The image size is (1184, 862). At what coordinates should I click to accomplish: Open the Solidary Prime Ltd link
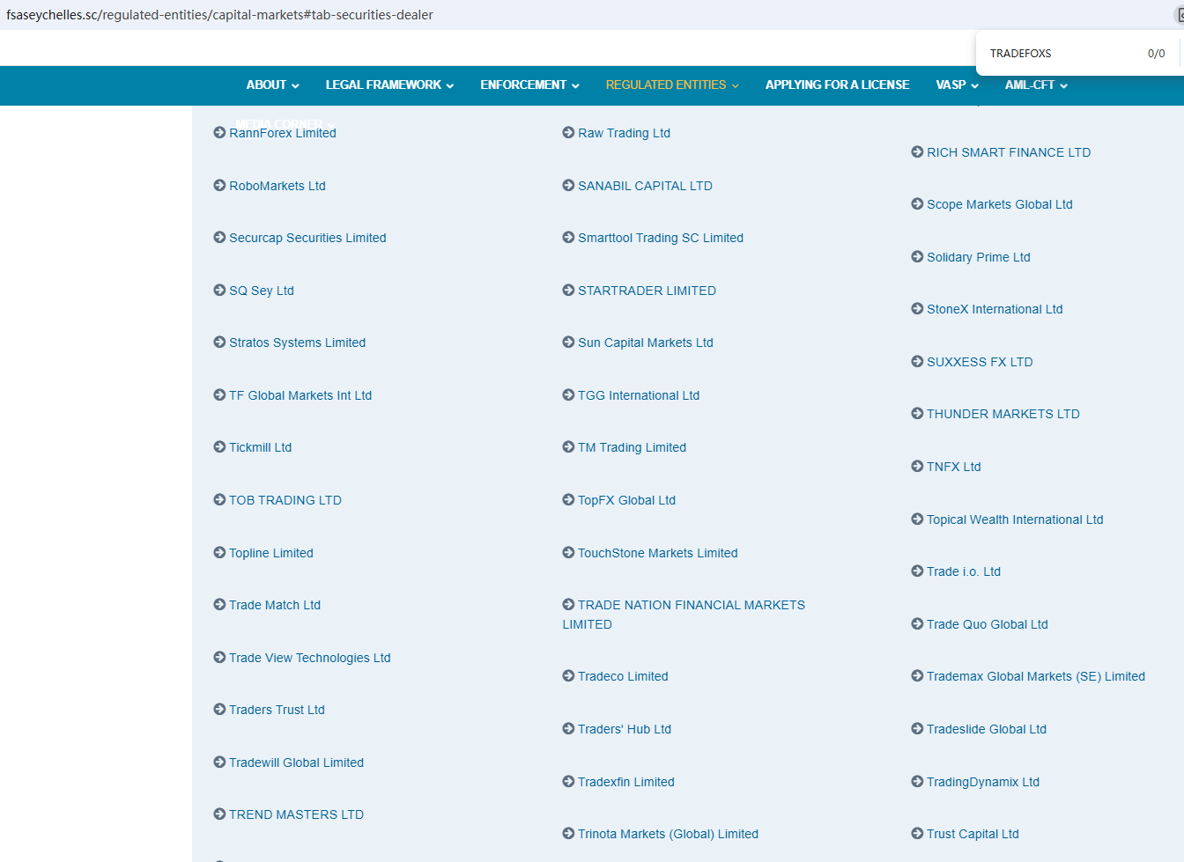tap(979, 257)
